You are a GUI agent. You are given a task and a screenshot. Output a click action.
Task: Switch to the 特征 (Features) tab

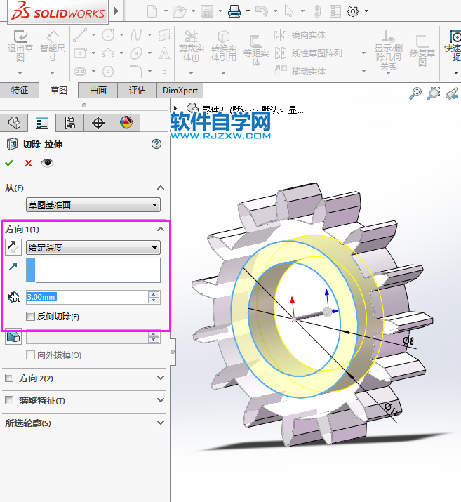[x=20, y=91]
